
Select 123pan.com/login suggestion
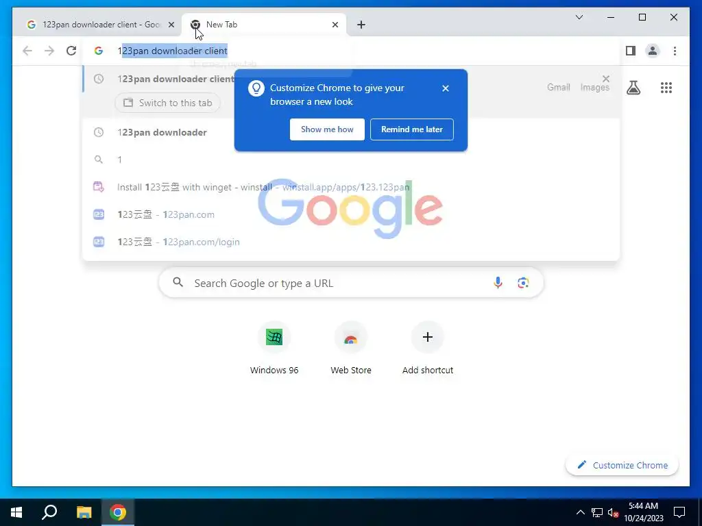tap(352, 242)
